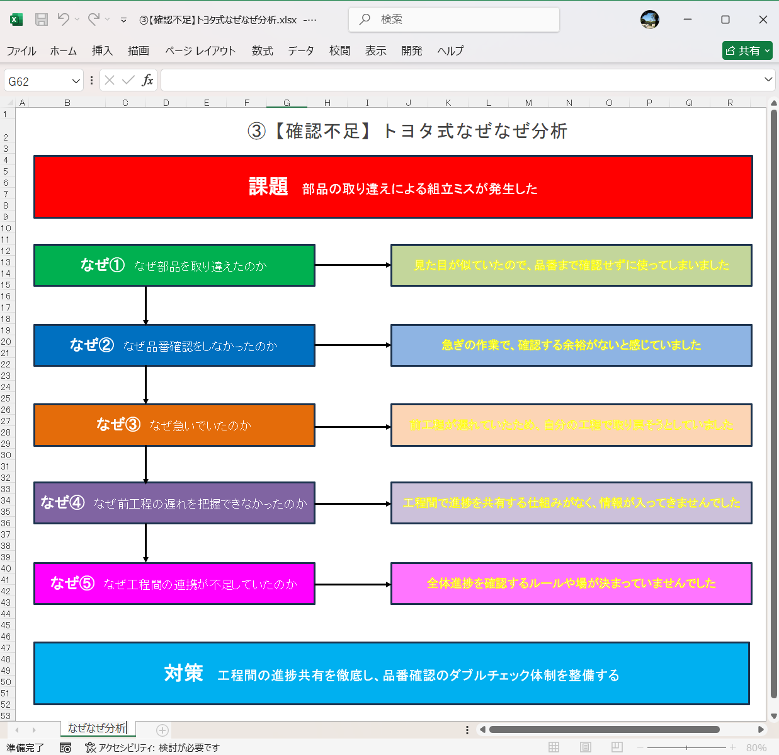Add a new worksheet with the plus icon

coord(162,729)
